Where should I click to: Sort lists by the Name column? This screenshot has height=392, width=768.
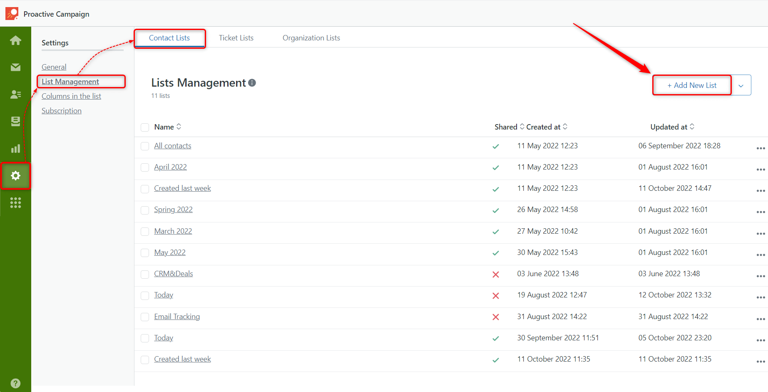point(179,127)
